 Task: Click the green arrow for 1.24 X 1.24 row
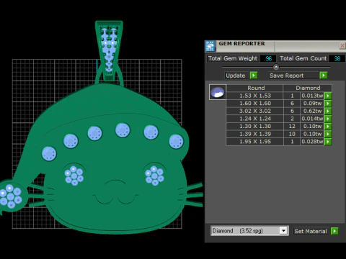[x=328, y=119]
